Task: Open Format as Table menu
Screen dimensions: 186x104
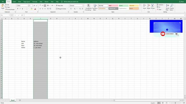Action: tap(95, 7)
